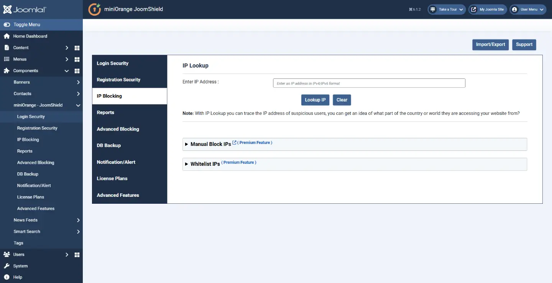Click the Menus list icon in sidebar
Viewport: 552px width, 283px height.
pyautogui.click(x=7, y=59)
